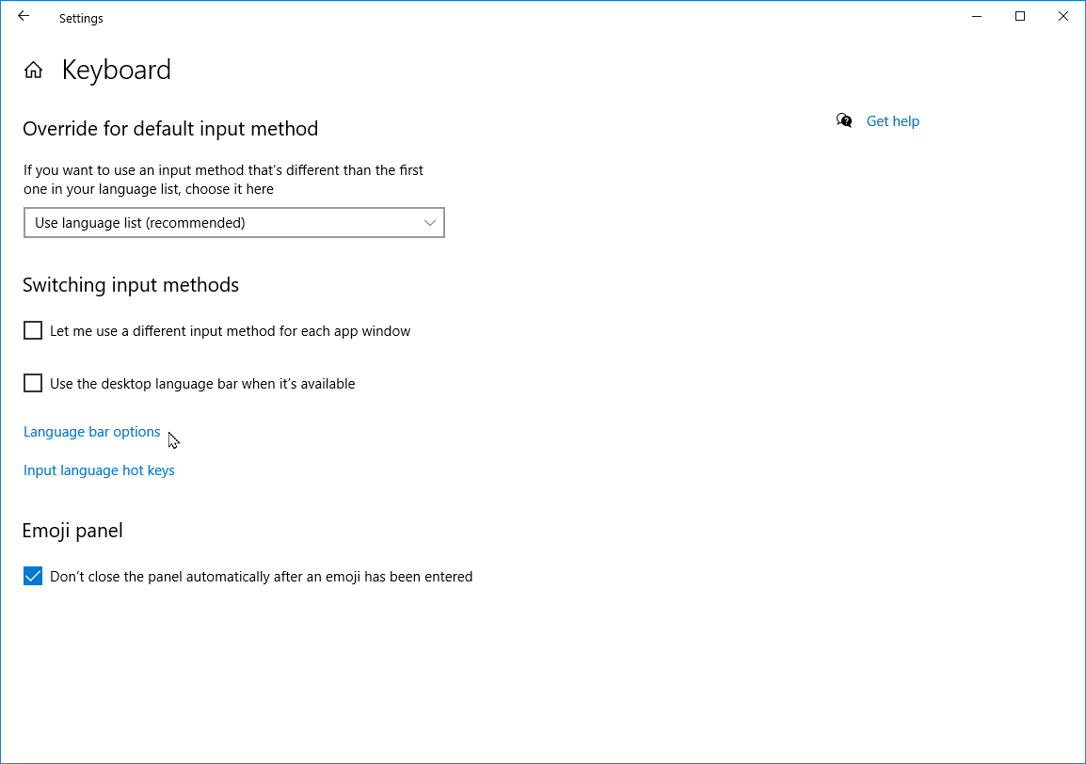The height and width of the screenshot is (764, 1086).
Task: Open the default input method dropdown
Action: click(x=233, y=223)
